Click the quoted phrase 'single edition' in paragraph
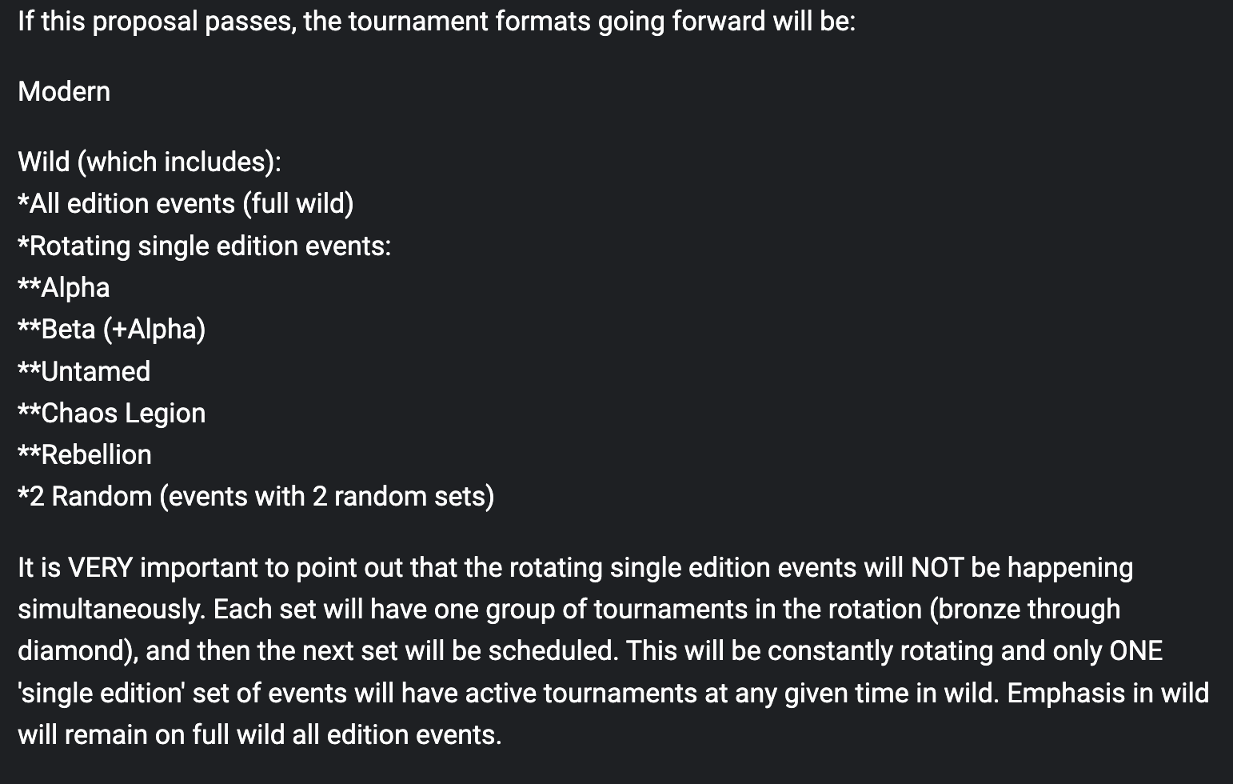Image resolution: width=1233 pixels, height=784 pixels. (x=101, y=693)
